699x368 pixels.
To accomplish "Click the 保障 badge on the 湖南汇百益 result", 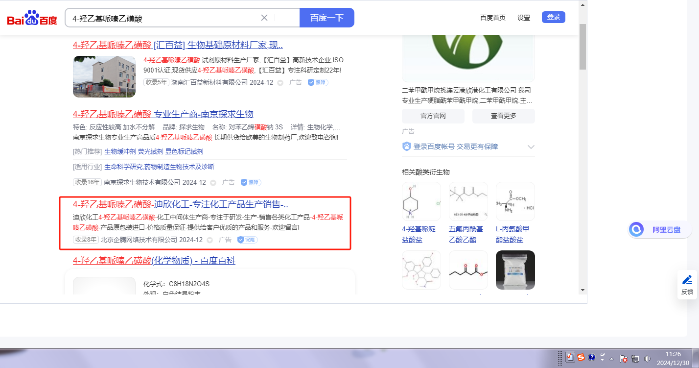I will (318, 83).
